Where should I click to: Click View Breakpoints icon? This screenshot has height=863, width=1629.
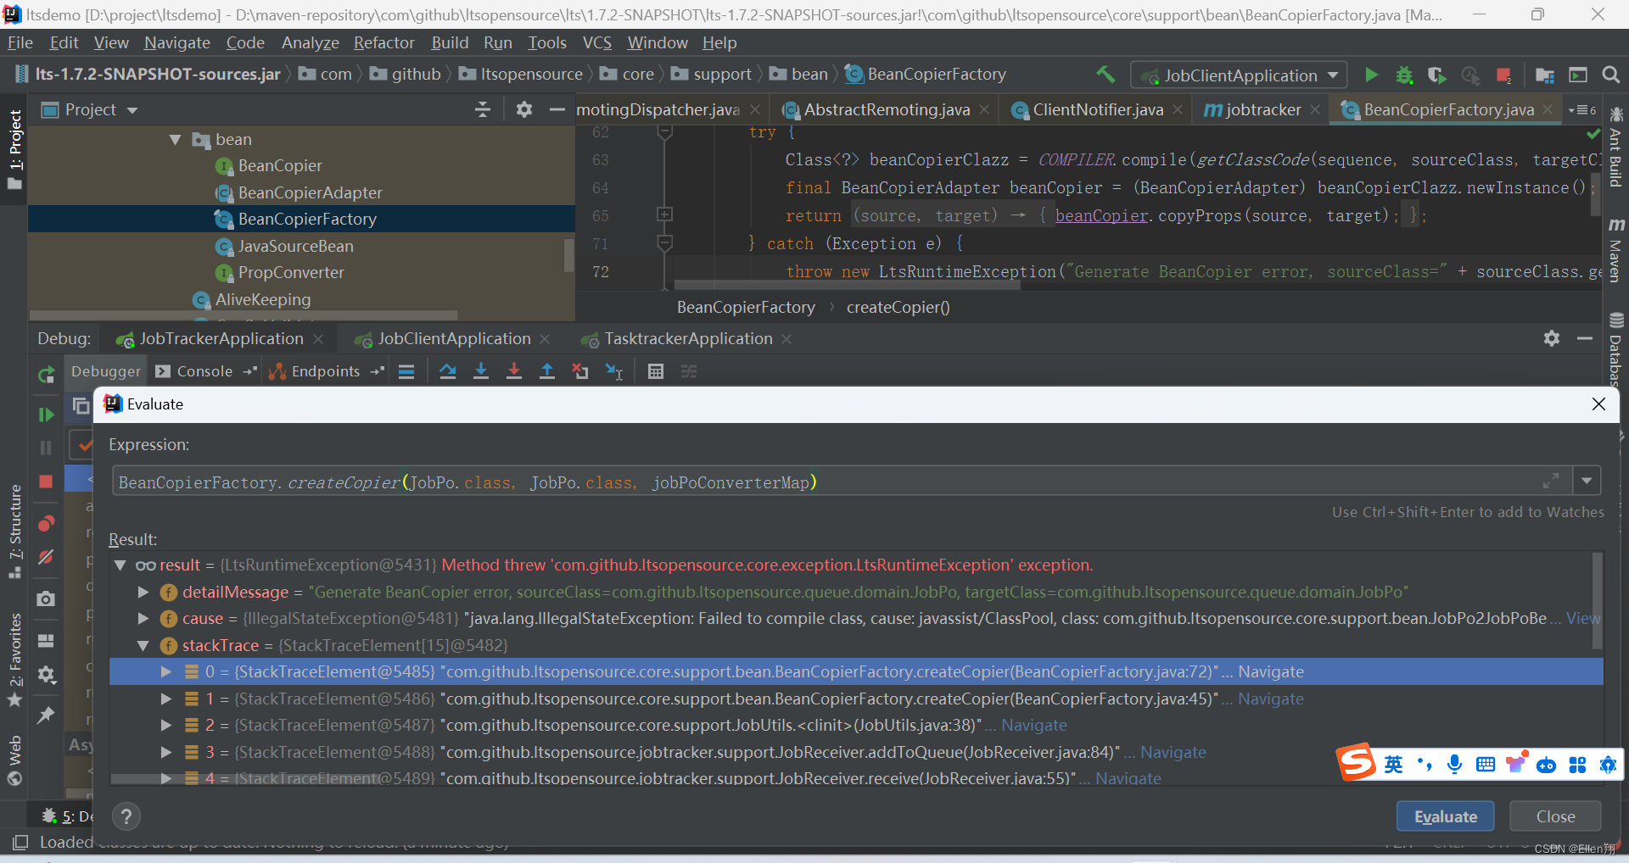click(46, 523)
